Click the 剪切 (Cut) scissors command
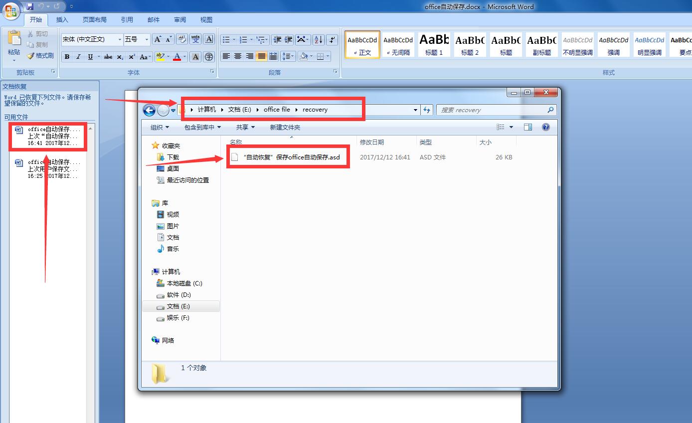The width and height of the screenshot is (692, 423). click(38, 34)
